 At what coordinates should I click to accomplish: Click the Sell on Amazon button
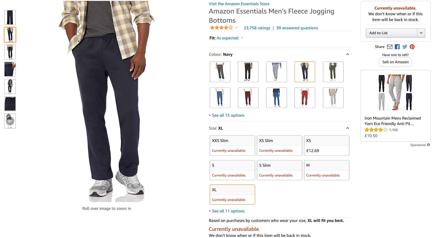coord(395,62)
